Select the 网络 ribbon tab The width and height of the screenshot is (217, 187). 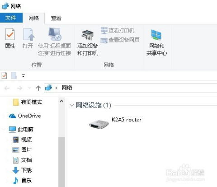[33, 18]
